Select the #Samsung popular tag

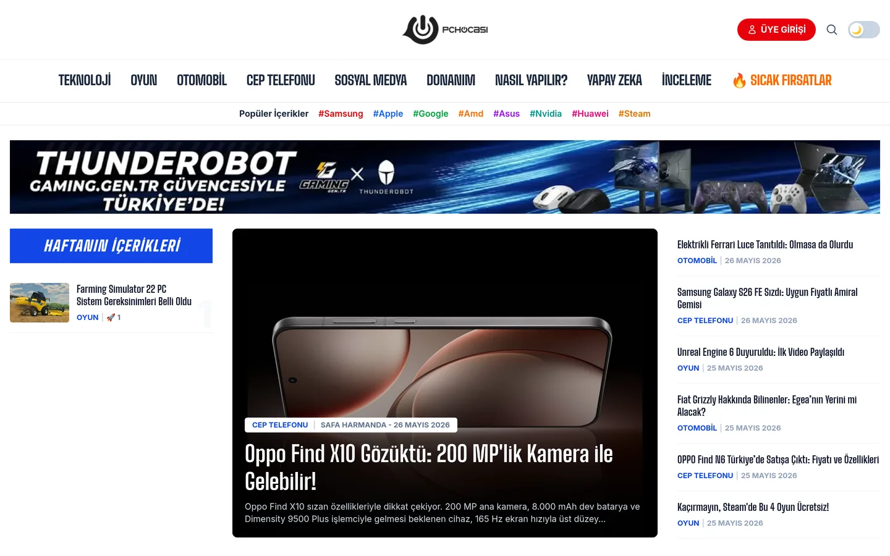pyautogui.click(x=341, y=114)
